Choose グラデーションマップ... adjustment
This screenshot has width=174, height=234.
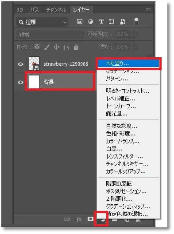tap(128, 206)
